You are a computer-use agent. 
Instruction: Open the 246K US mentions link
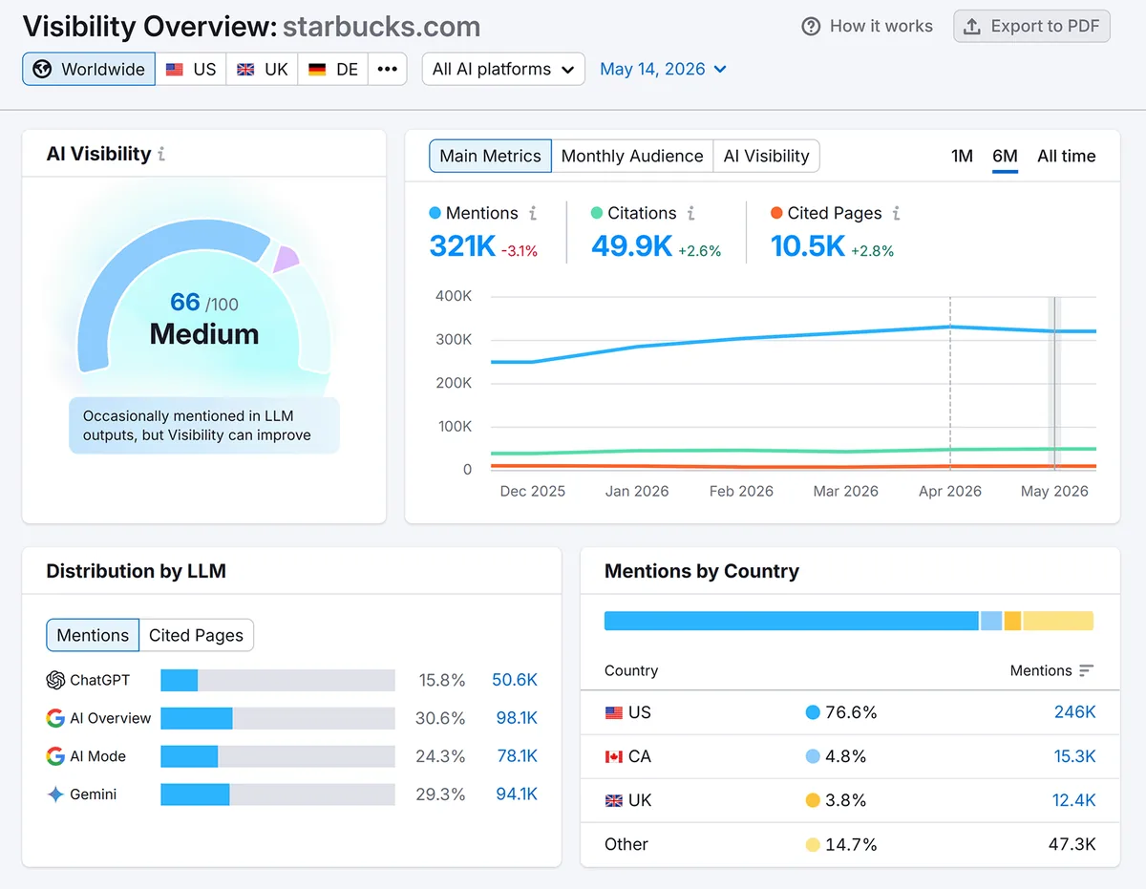tap(1074, 712)
